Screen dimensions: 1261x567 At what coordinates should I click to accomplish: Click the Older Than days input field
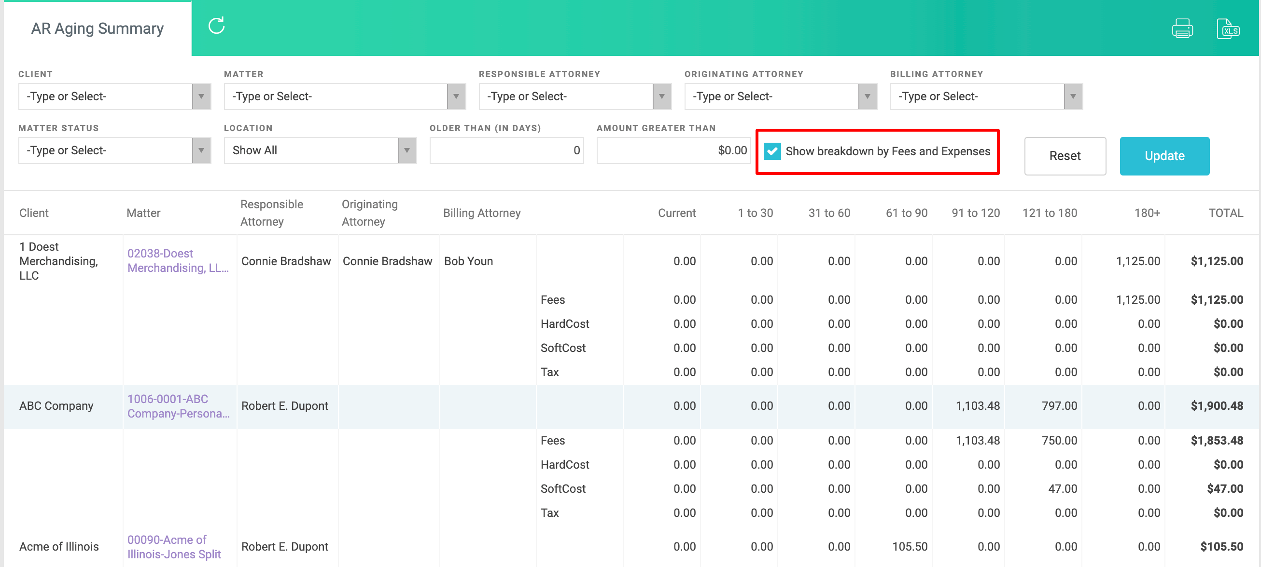[x=506, y=150]
